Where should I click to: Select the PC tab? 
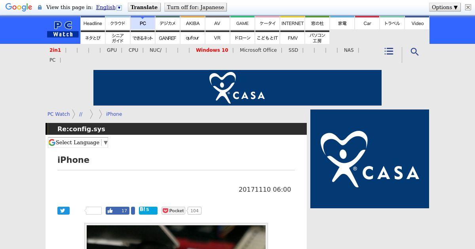(x=142, y=23)
